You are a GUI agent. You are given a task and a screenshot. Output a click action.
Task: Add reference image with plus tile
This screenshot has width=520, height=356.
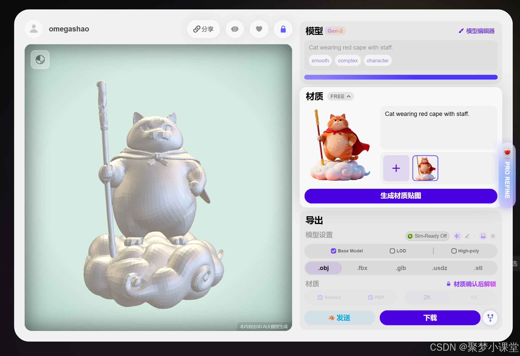396,168
